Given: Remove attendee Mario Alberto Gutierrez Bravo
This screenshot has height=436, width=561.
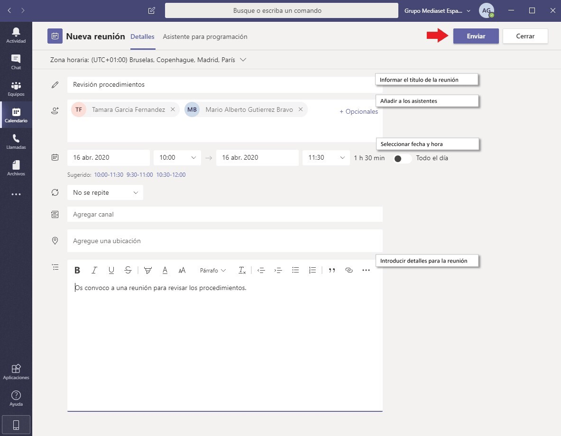Looking at the screenshot, I should [x=301, y=109].
